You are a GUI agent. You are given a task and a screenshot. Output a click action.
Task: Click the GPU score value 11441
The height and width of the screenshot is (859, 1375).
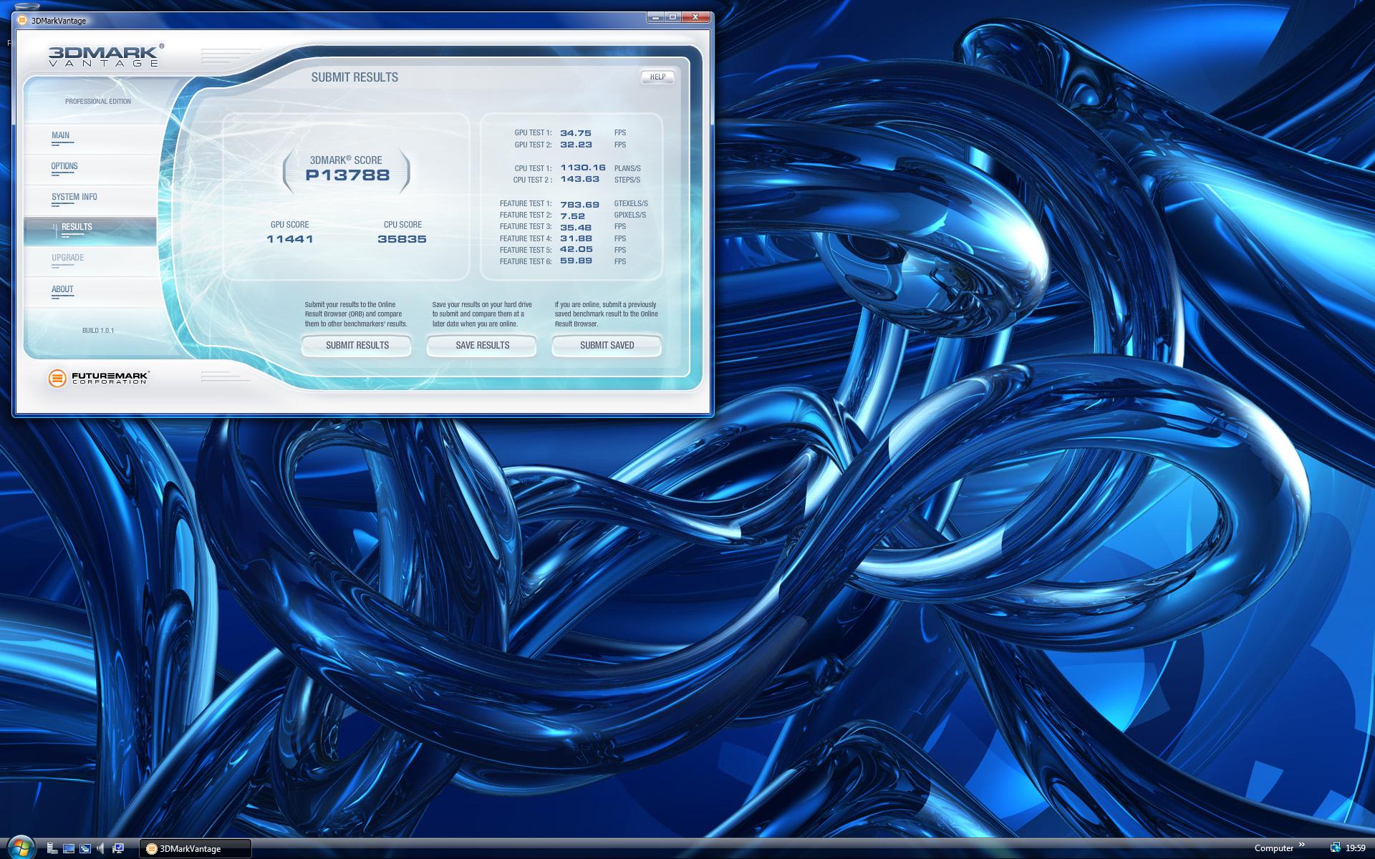[x=289, y=239]
